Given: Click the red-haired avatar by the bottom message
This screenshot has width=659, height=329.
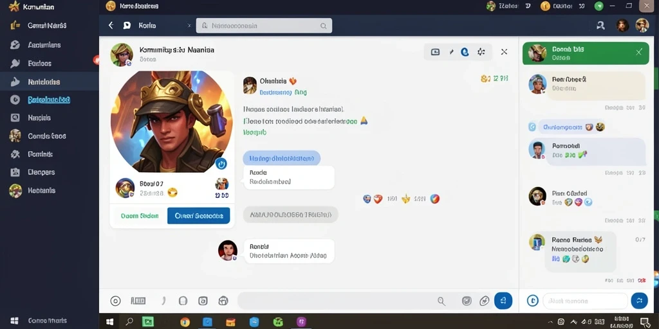Looking at the screenshot, I should [x=228, y=251].
